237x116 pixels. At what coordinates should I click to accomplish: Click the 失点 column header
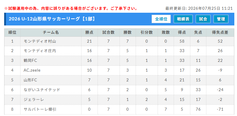pyautogui.click(x=198, y=33)
